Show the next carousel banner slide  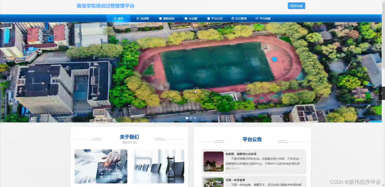[x=375, y=72]
